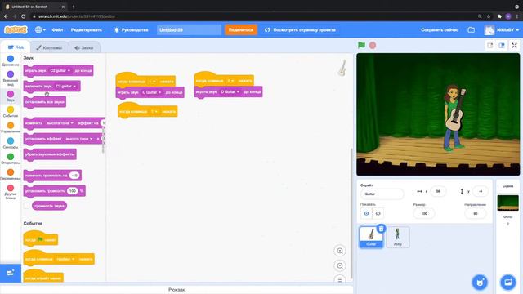The height and width of the screenshot is (294, 523).
Task: Click the browser bookmark star icon
Action: [489, 16]
